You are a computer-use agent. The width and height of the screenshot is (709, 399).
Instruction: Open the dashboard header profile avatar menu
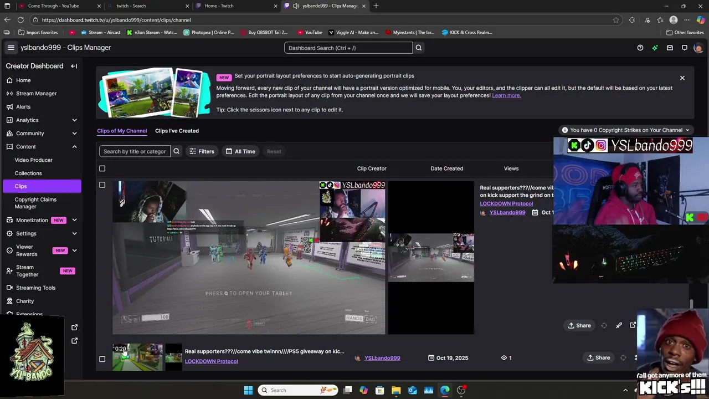[x=698, y=48]
